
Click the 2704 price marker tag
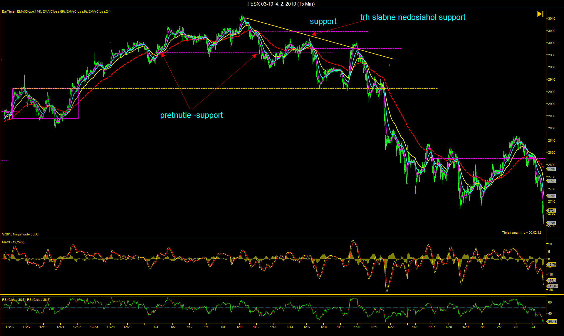point(552,223)
